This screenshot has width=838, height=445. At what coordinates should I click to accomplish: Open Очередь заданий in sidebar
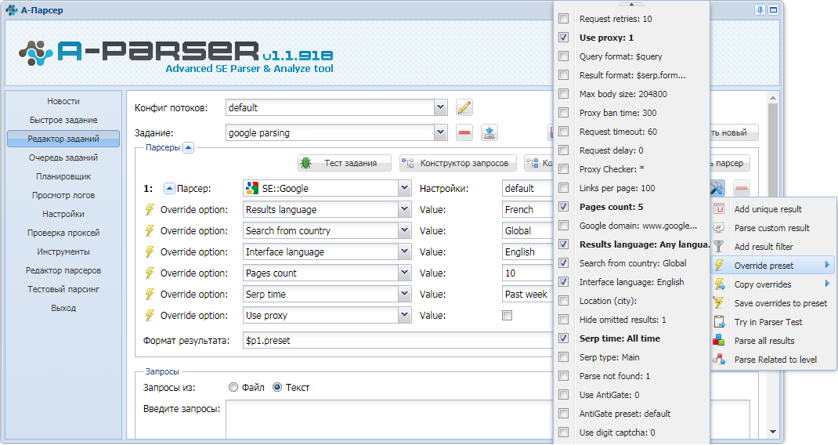coord(63,157)
